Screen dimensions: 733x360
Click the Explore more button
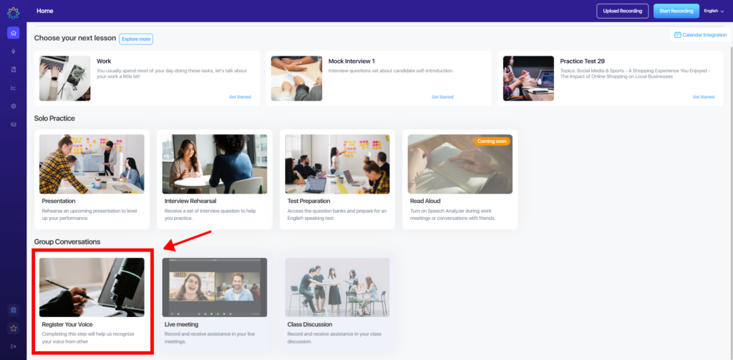point(136,39)
